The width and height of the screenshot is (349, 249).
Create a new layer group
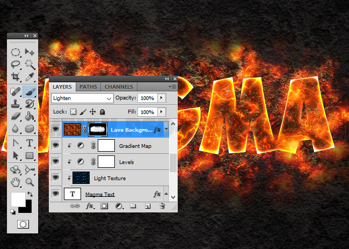point(133,206)
